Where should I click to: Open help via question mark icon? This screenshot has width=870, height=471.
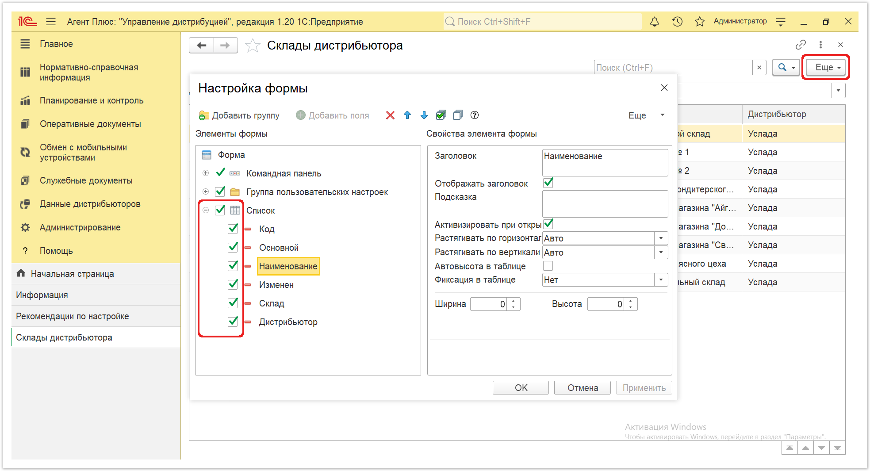pyautogui.click(x=475, y=115)
